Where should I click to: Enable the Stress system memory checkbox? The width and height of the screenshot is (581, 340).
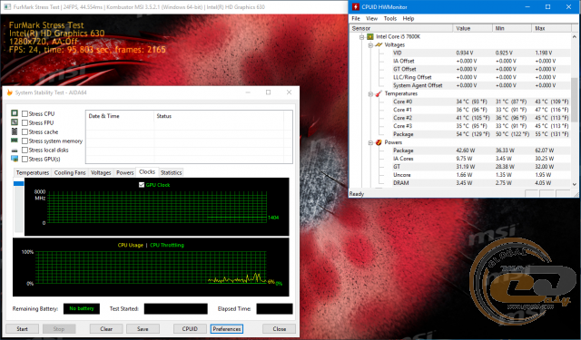(25, 141)
